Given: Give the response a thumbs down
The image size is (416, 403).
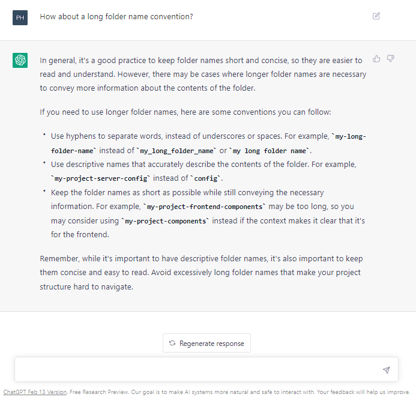Looking at the screenshot, I should click(390, 59).
